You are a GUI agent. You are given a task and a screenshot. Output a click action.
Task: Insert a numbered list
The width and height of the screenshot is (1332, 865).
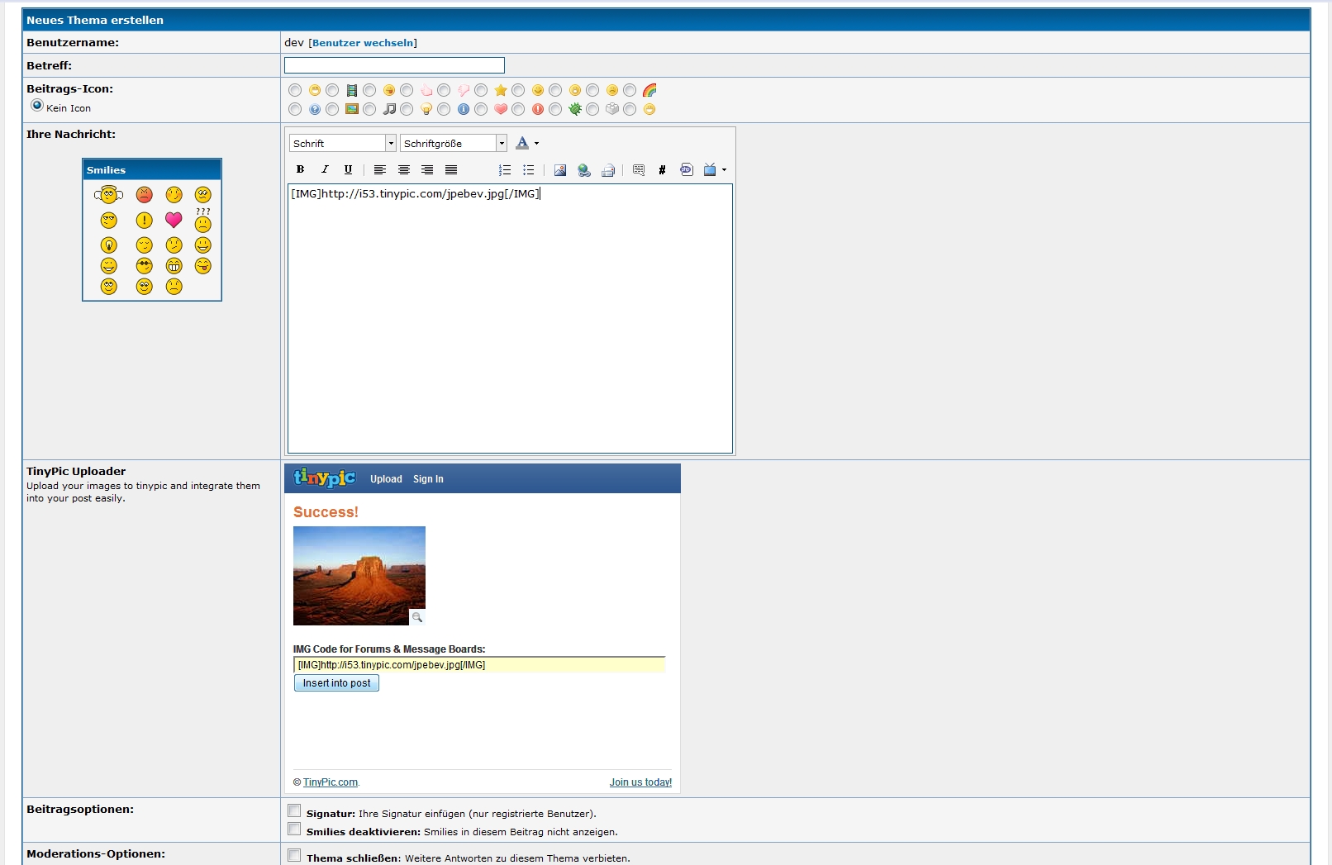[505, 170]
